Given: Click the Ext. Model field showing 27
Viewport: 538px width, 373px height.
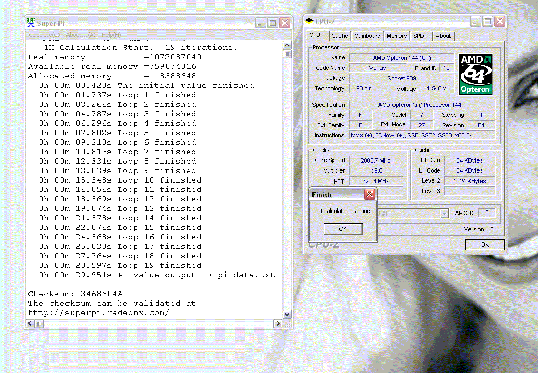Looking at the screenshot, I should coord(422,125).
